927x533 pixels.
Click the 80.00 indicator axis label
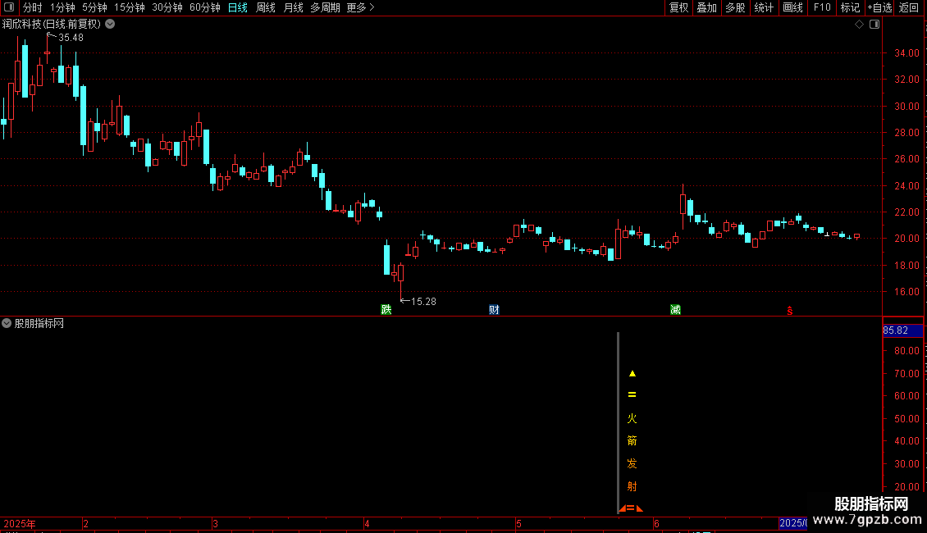[x=906, y=351]
